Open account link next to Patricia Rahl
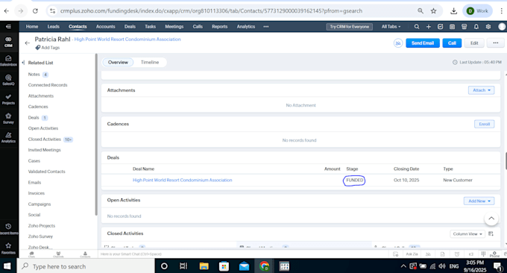The height and width of the screenshot is (273, 507). (x=127, y=39)
